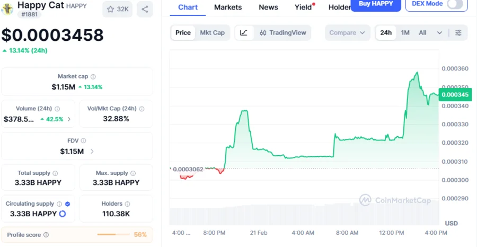Image resolution: width=477 pixels, height=247 pixels.
Task: Click the Market cap info icon
Action: (93, 77)
